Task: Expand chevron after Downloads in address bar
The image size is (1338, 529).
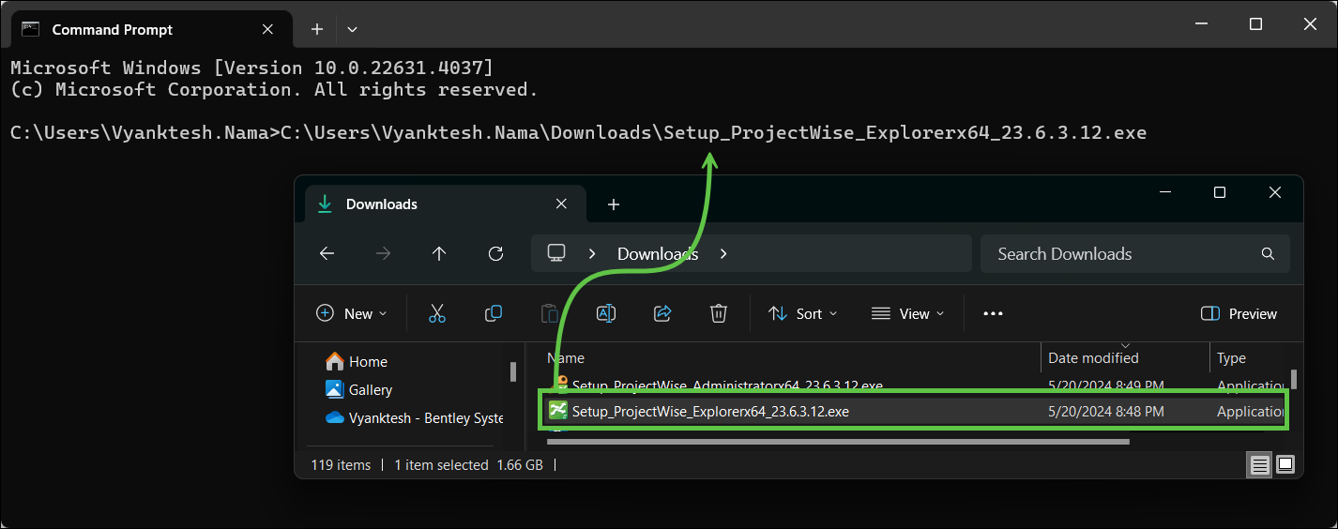Action: tap(722, 253)
